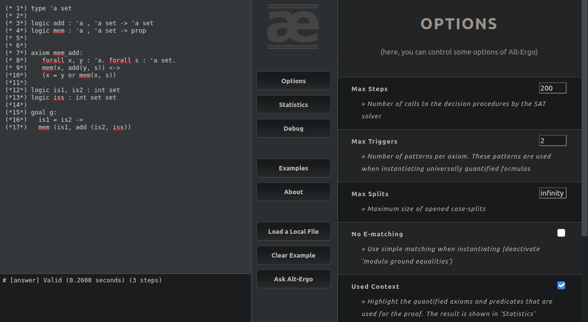Click the goal g line in editor

(44, 112)
